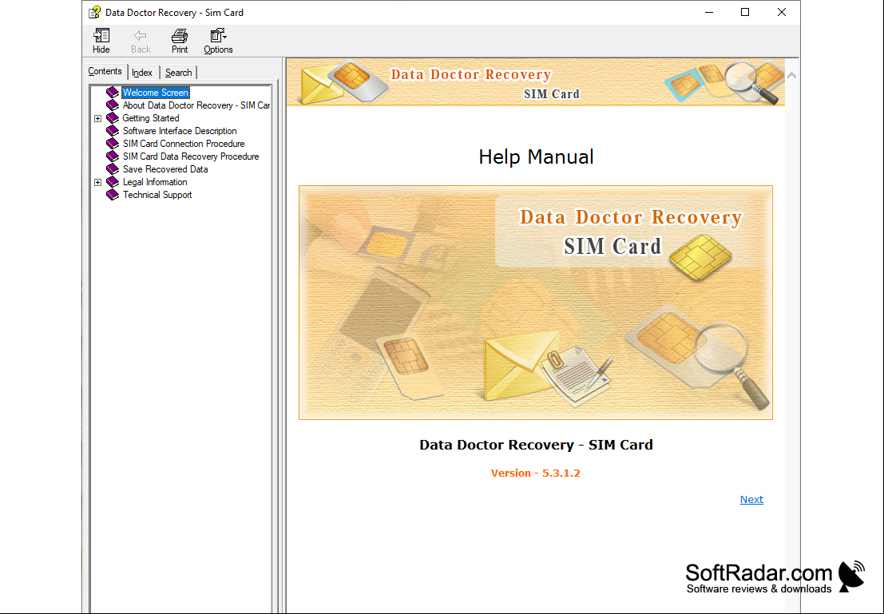Open SIM Card Connection Procedure topic
The height and width of the screenshot is (614, 884).
[183, 144]
